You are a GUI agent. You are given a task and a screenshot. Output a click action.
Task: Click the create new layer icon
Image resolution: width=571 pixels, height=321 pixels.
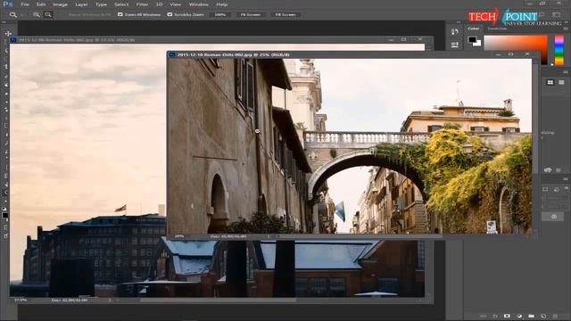tap(543, 317)
